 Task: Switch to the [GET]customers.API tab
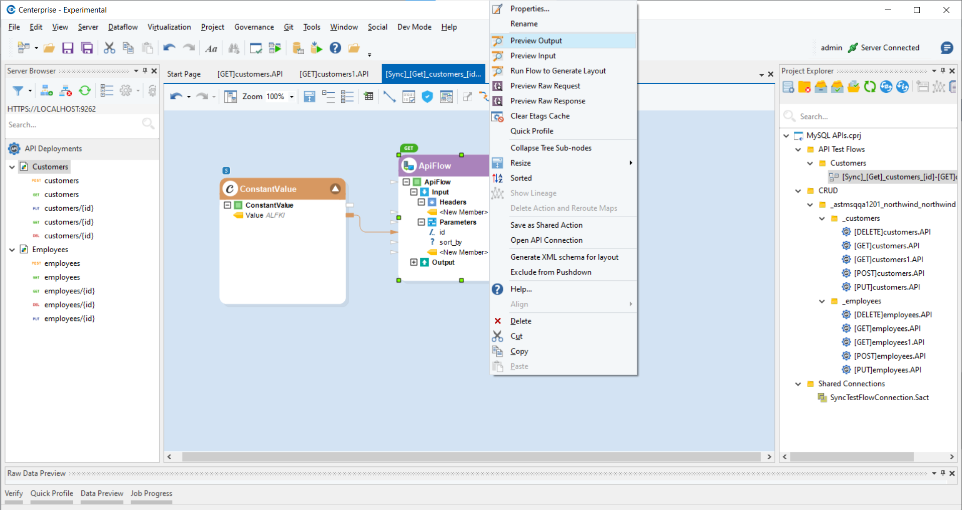coord(250,74)
